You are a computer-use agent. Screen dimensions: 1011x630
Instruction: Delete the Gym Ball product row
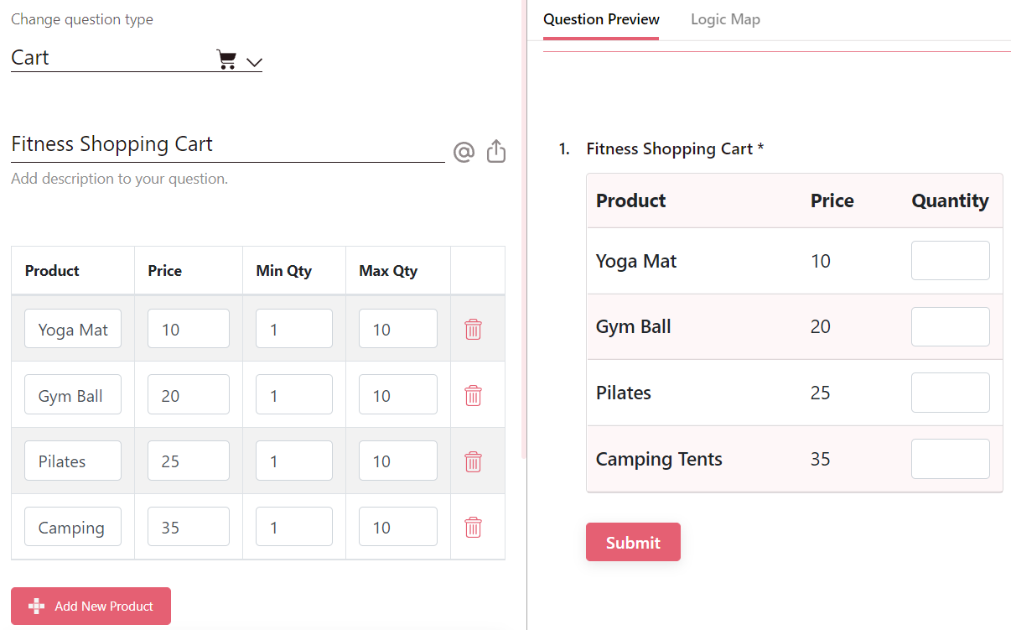[x=473, y=395]
